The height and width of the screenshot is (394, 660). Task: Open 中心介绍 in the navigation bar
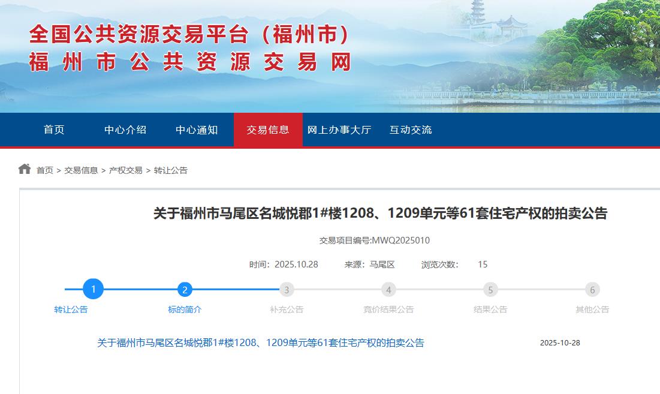coord(125,130)
